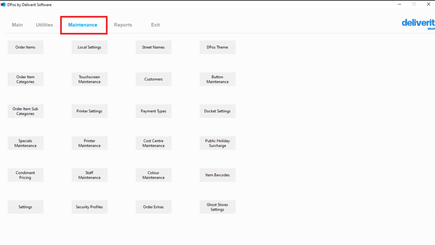The image size is (435, 245).
Task: Open Staff Maintenance
Action: (90, 175)
